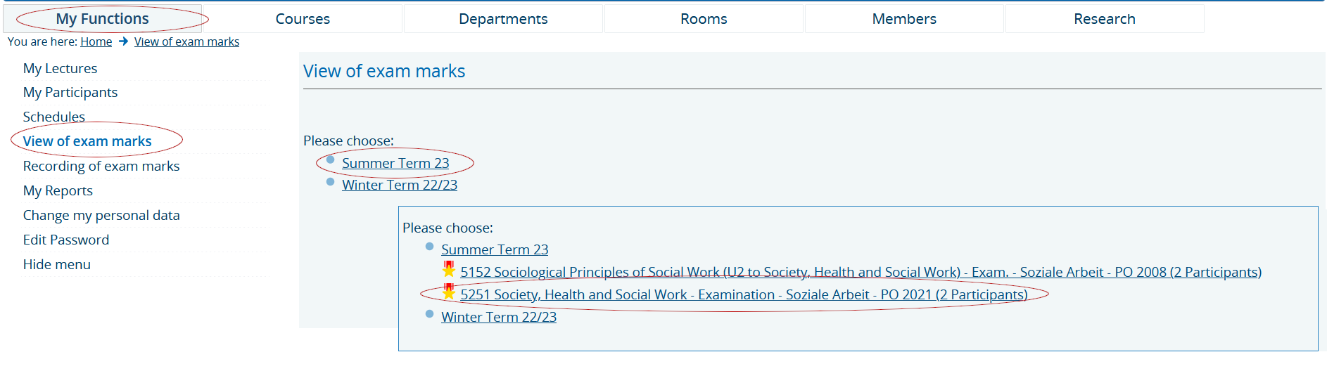Open My Participants in the sidebar
This screenshot has height=371, width=1327.
(x=70, y=92)
